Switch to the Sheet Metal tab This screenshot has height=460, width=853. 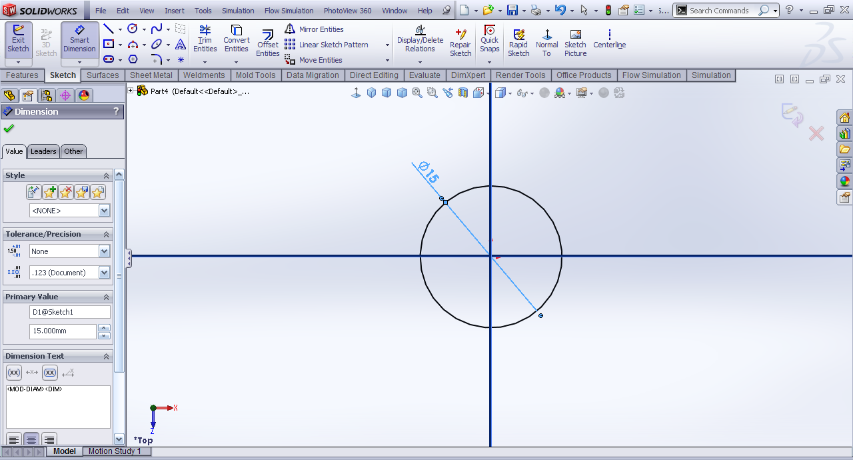coord(151,75)
